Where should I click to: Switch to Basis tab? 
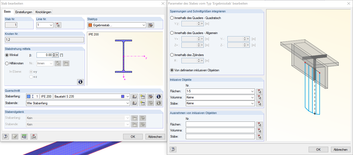tap(8, 12)
